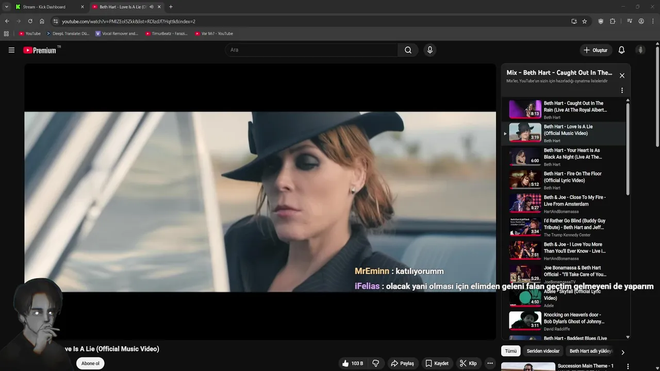
Task: Select the Seriden videolar chip
Action: coord(543,351)
